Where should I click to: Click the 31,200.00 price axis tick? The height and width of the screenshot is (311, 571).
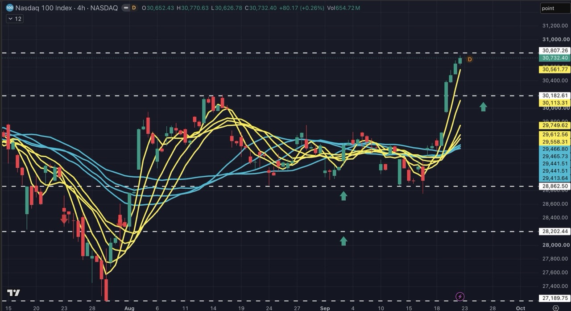(x=555, y=26)
